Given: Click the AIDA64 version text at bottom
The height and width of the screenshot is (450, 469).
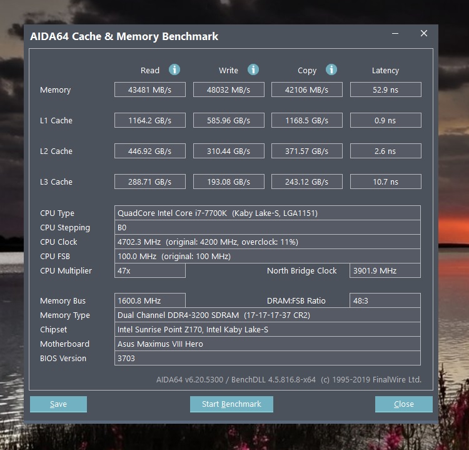Looking at the screenshot, I should tap(289, 380).
